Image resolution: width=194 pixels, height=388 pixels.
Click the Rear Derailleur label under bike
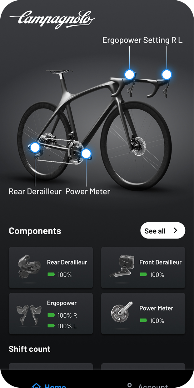point(35,191)
